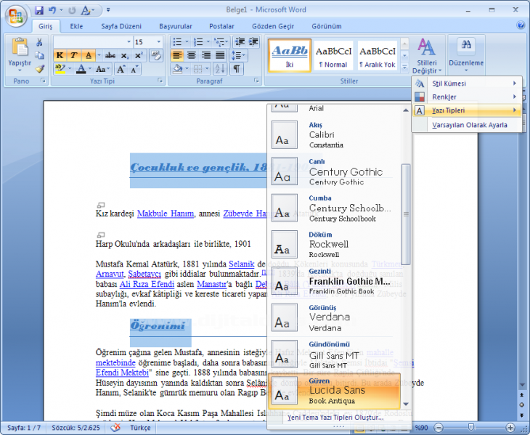Click the Show paragraph marks (¶) icon

237,69
